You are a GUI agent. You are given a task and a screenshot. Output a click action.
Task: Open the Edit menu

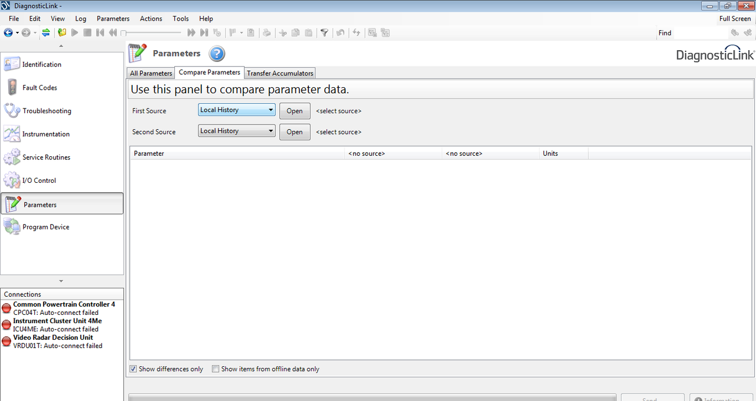pos(35,18)
